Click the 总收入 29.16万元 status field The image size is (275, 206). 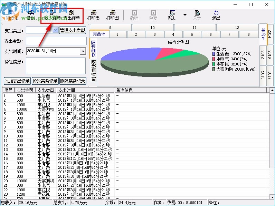(35, 203)
